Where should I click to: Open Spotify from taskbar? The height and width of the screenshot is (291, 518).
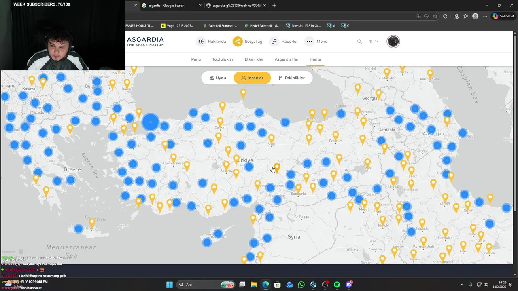click(x=337, y=285)
